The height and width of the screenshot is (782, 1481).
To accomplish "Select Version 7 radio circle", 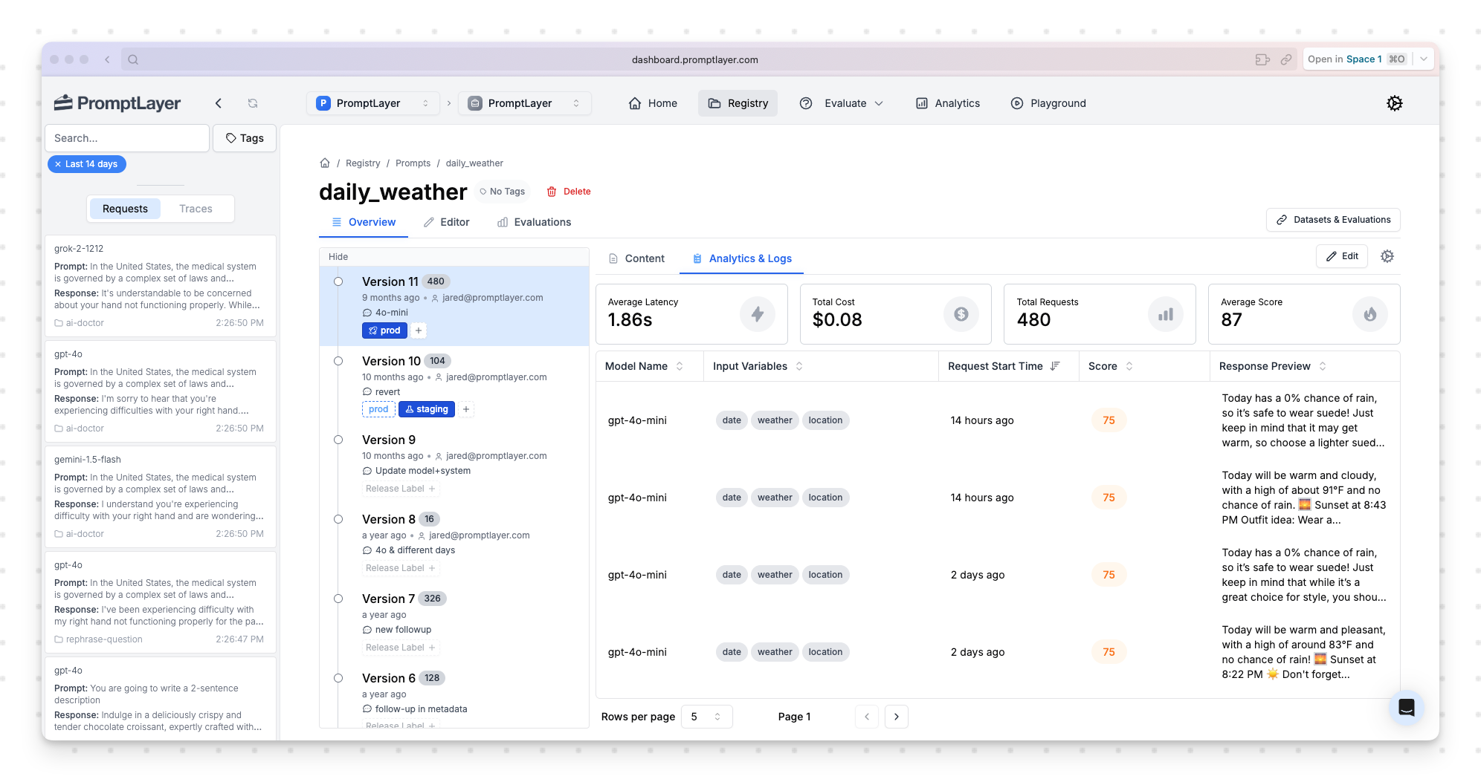I will coord(338,599).
